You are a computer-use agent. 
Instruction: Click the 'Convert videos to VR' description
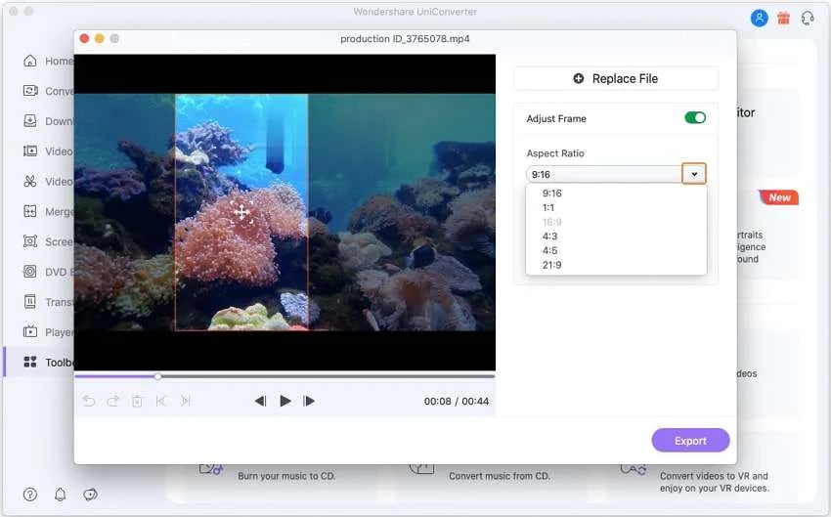click(714, 482)
